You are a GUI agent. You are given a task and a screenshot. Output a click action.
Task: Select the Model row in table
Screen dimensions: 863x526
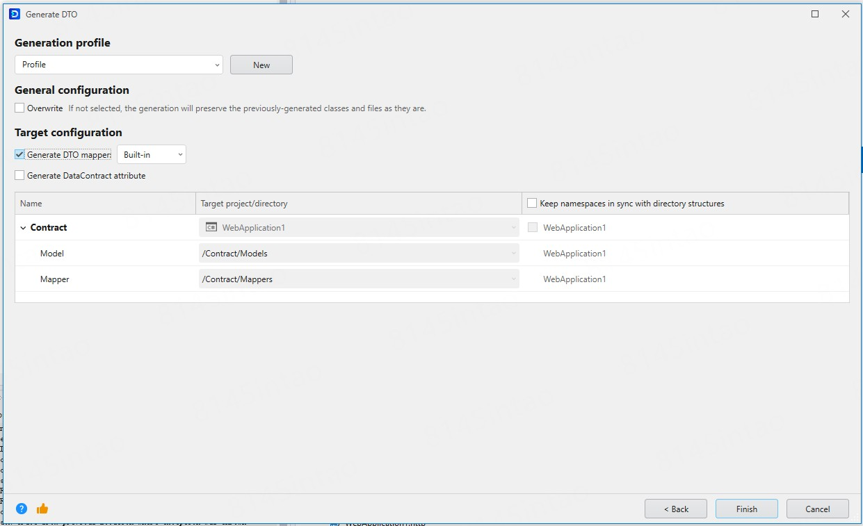[52, 254]
